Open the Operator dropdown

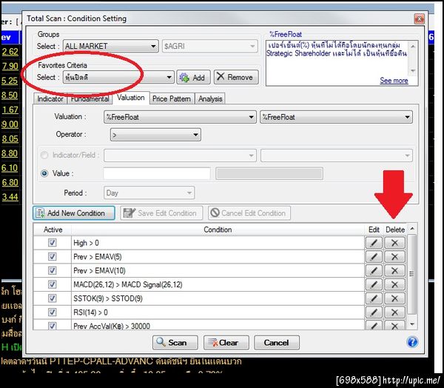[155, 135]
